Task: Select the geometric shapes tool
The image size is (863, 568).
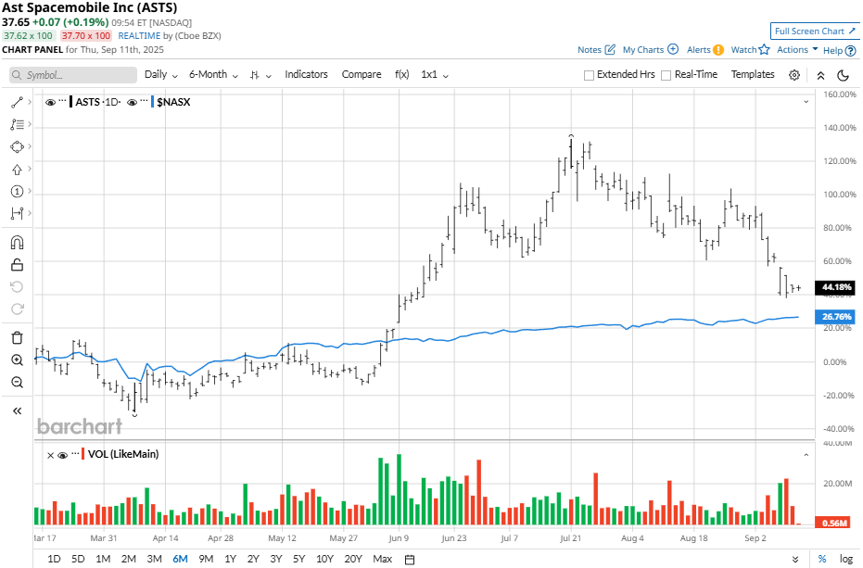Action: coord(17,147)
